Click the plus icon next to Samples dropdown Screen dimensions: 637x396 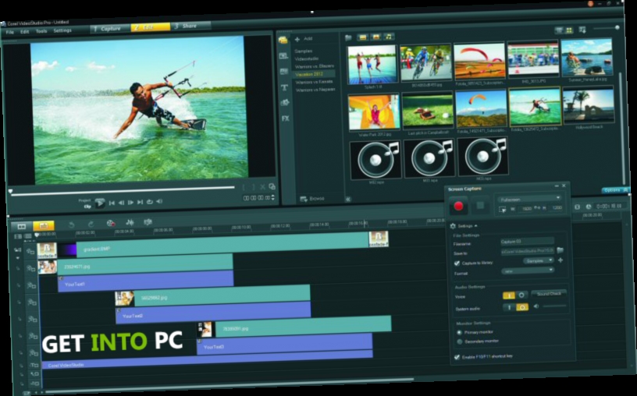coord(560,260)
